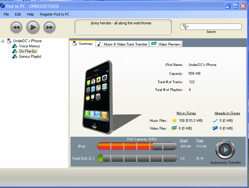Click the '385 MB' used value
249x188 pixels.
[185, 146]
